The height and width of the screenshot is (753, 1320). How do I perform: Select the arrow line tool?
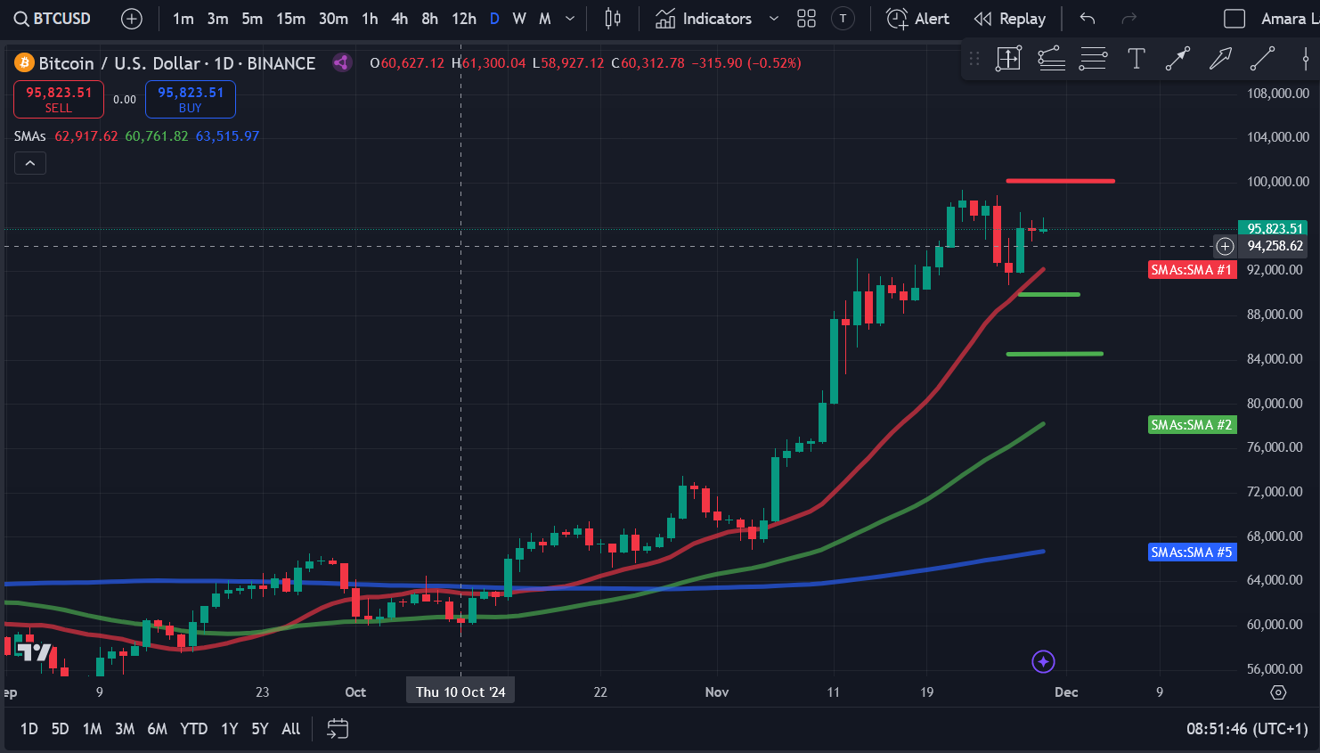pos(1177,59)
